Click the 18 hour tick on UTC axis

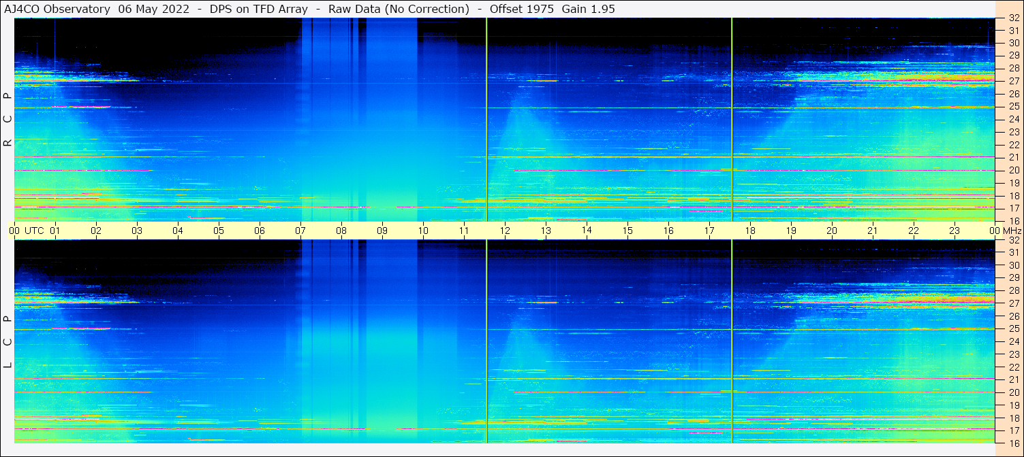point(750,231)
